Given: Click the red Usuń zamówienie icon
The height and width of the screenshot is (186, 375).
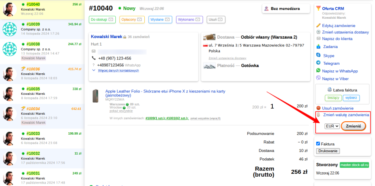Looking at the screenshot, I should point(318,108).
